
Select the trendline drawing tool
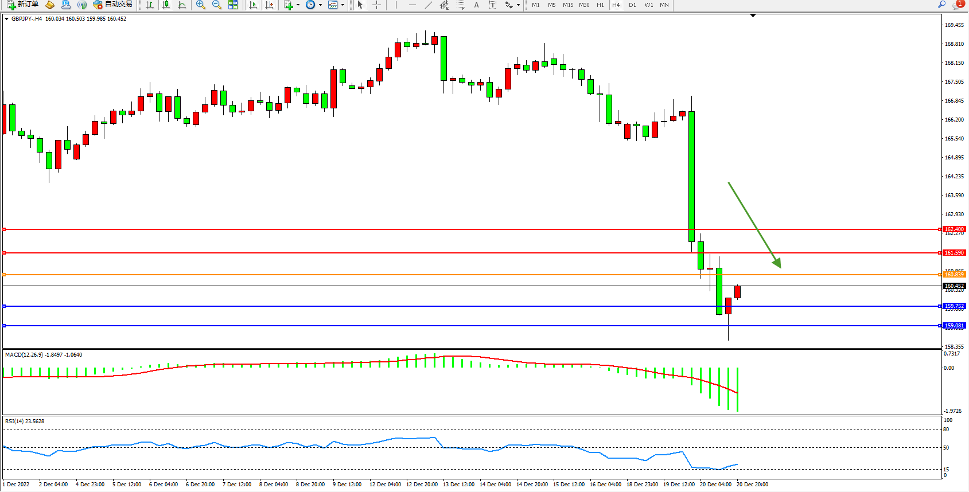point(428,5)
